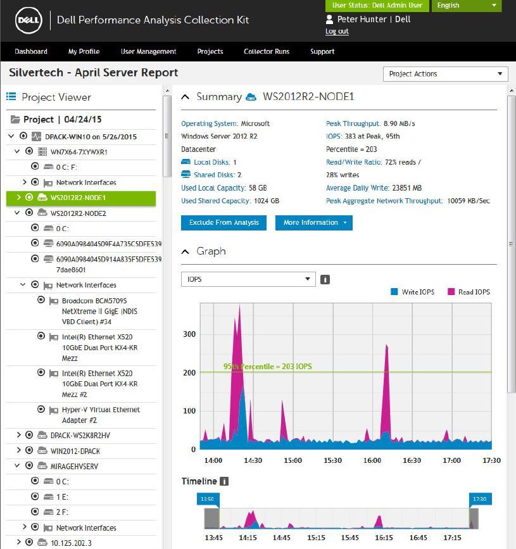Collapse the WS2012R2-NODE2 tree node

coord(17,213)
